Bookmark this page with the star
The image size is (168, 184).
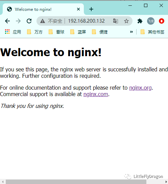pos(126,21)
